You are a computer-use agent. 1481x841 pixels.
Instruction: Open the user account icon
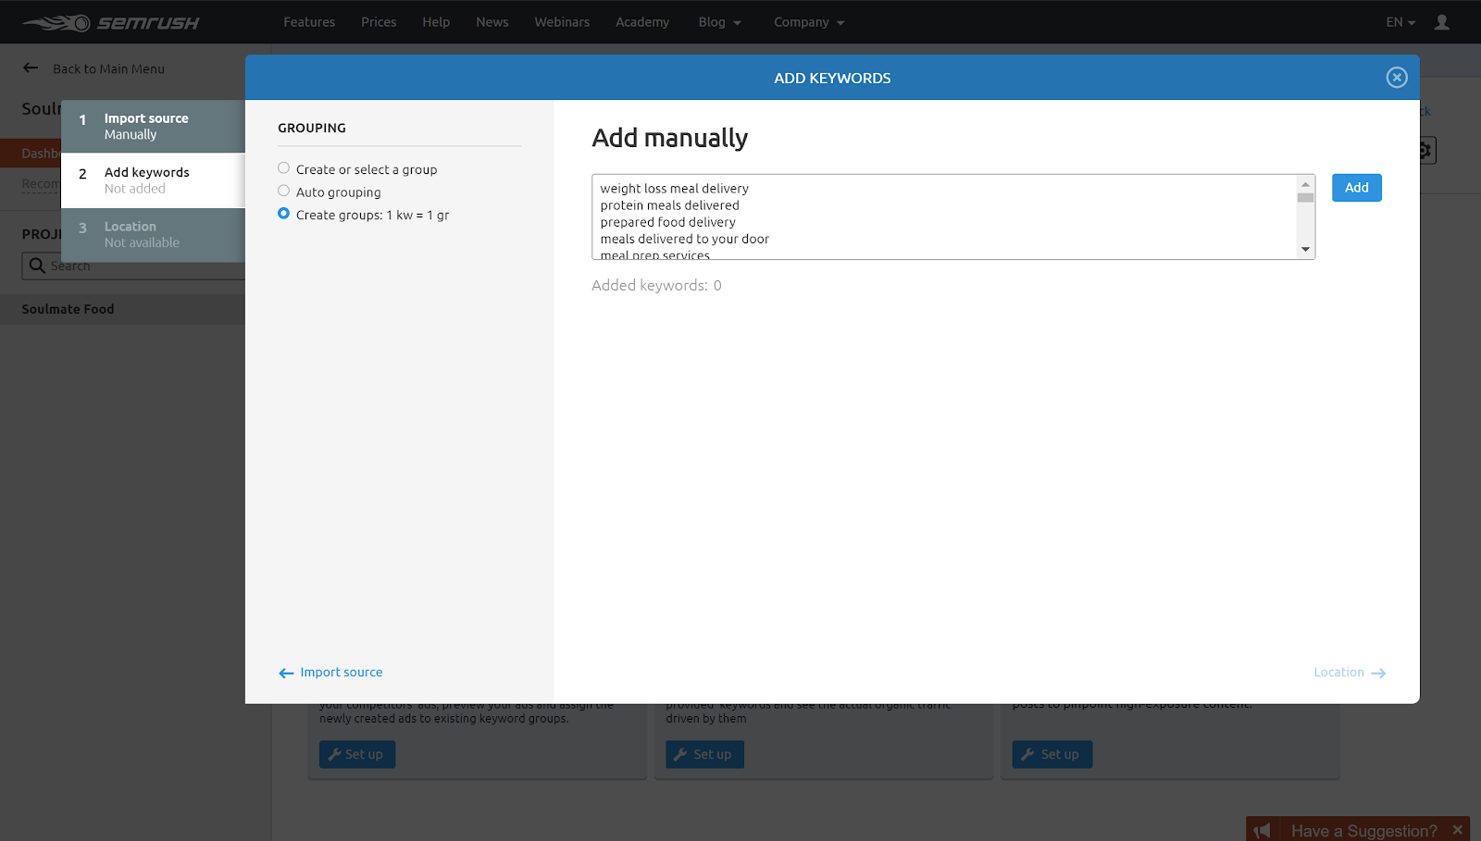tap(1441, 22)
